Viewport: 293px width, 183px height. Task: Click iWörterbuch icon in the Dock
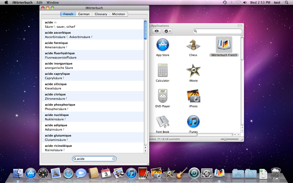[219, 173]
